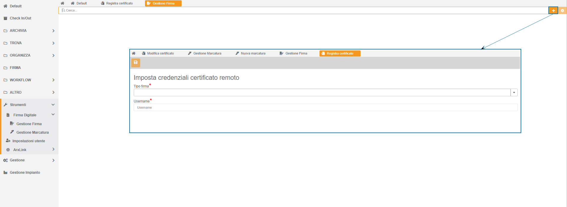Open Gestione Marcatura in sidebar
This screenshot has height=207, width=567.
click(32, 133)
